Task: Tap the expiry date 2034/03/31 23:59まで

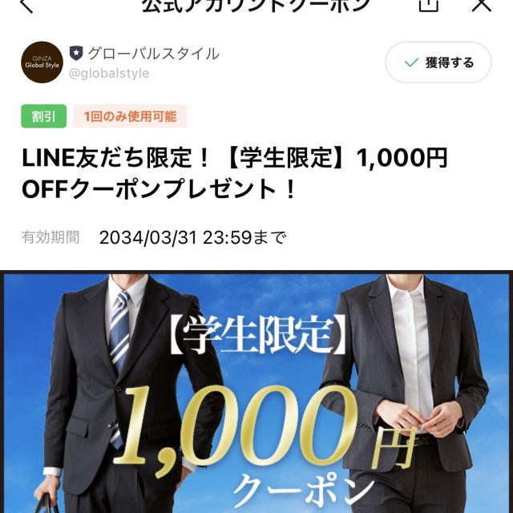Action: tap(192, 237)
